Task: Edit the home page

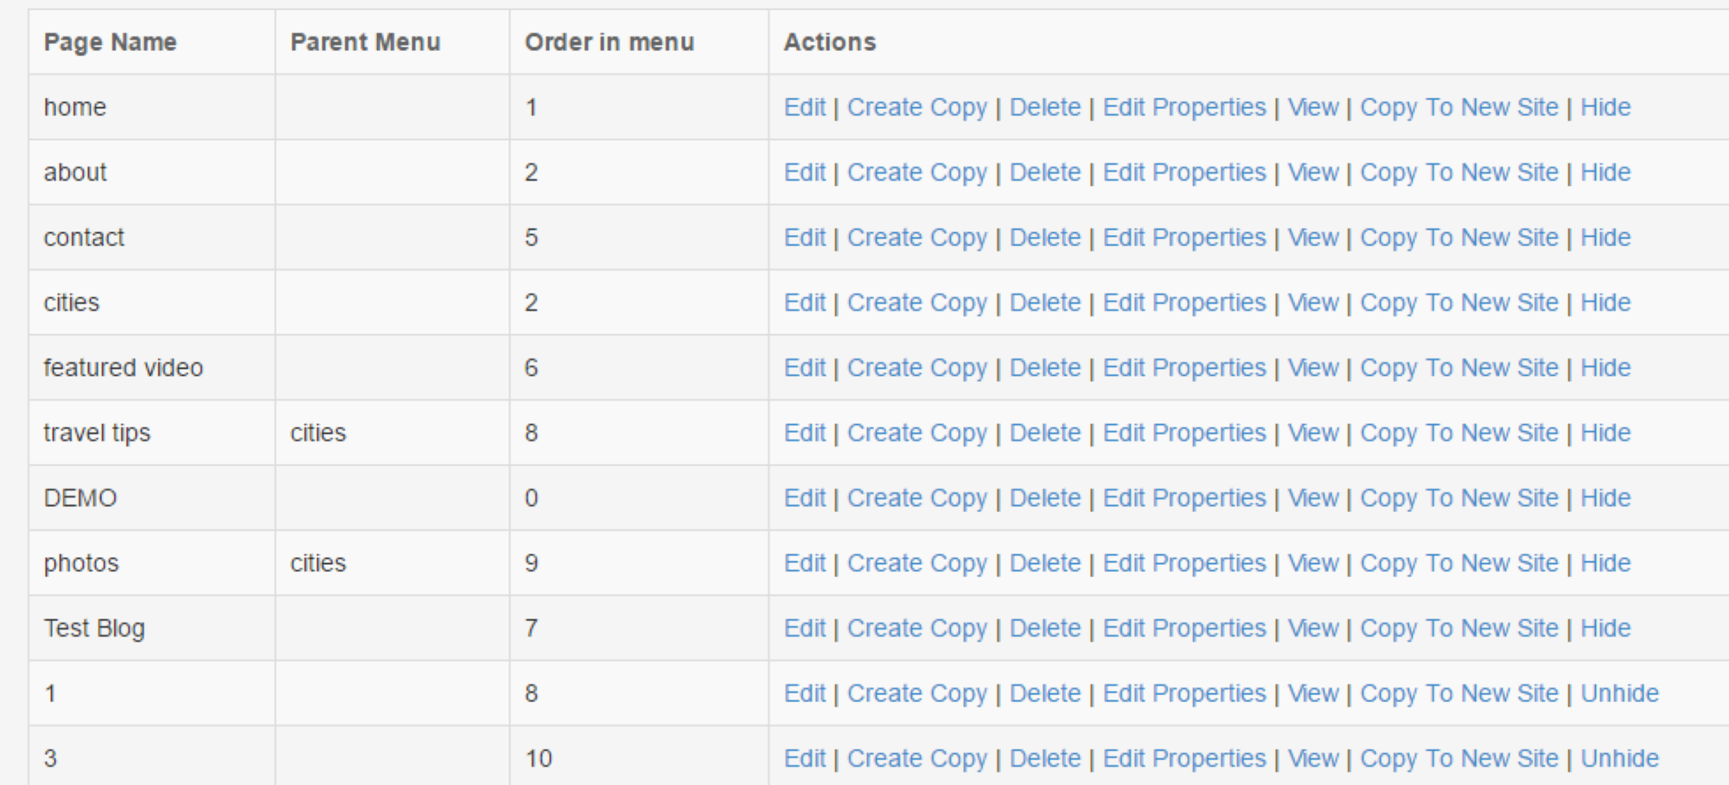Action: [805, 107]
